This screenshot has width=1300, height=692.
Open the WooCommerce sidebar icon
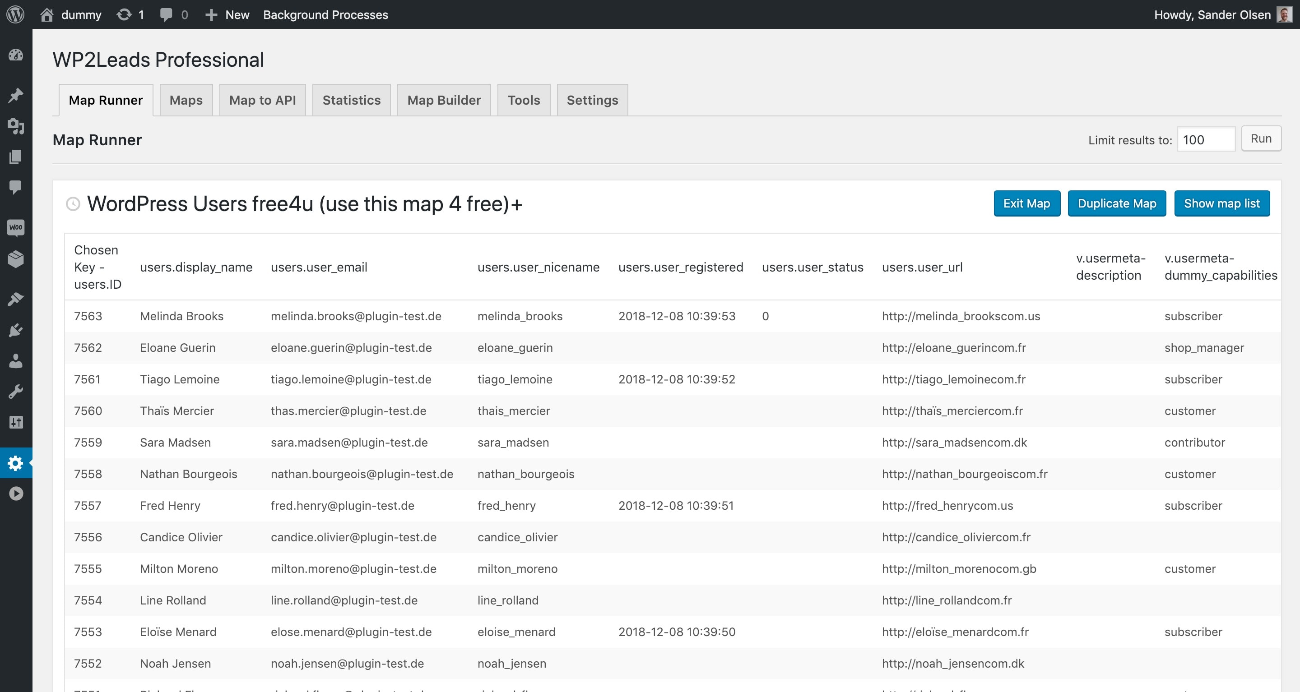pos(16,227)
